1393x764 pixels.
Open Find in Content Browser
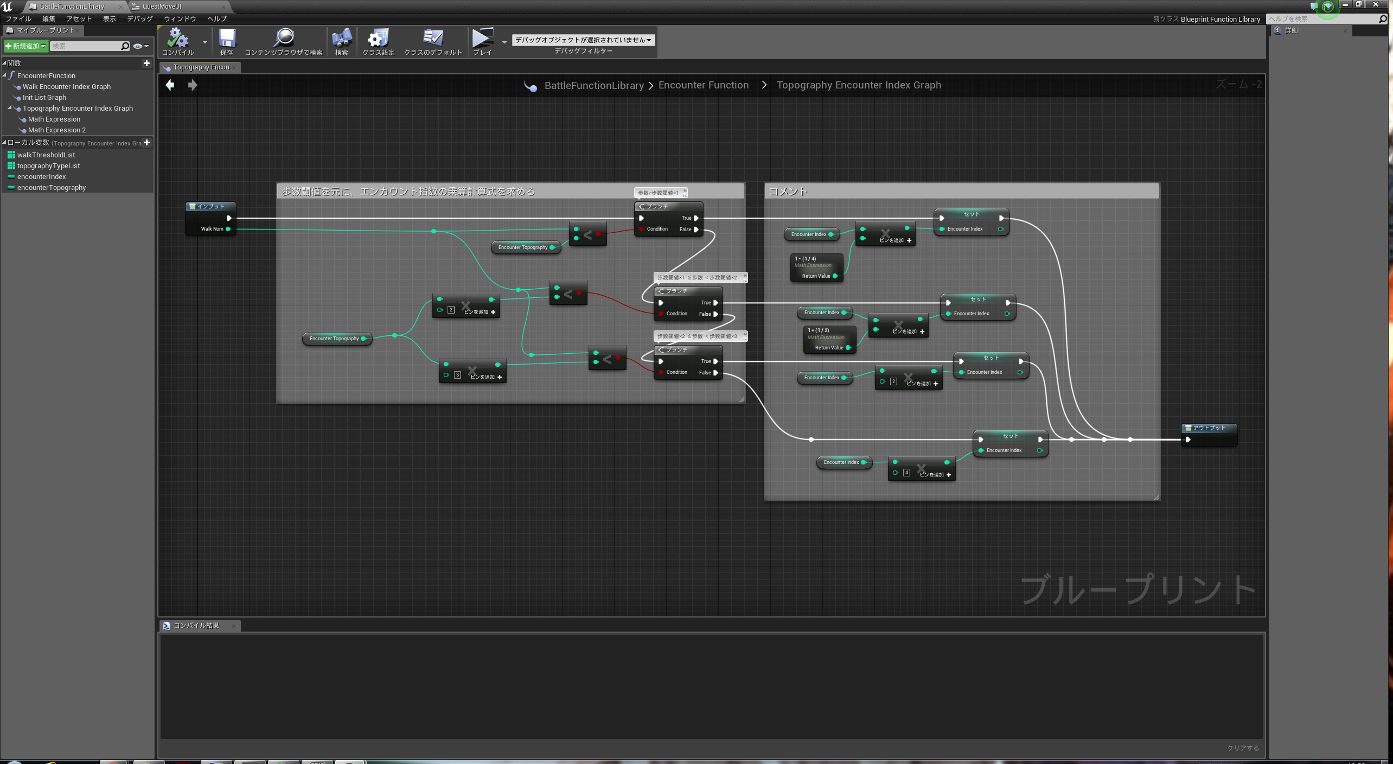(284, 39)
